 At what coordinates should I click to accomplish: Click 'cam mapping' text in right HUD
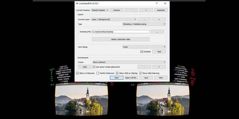[x=181, y=79]
